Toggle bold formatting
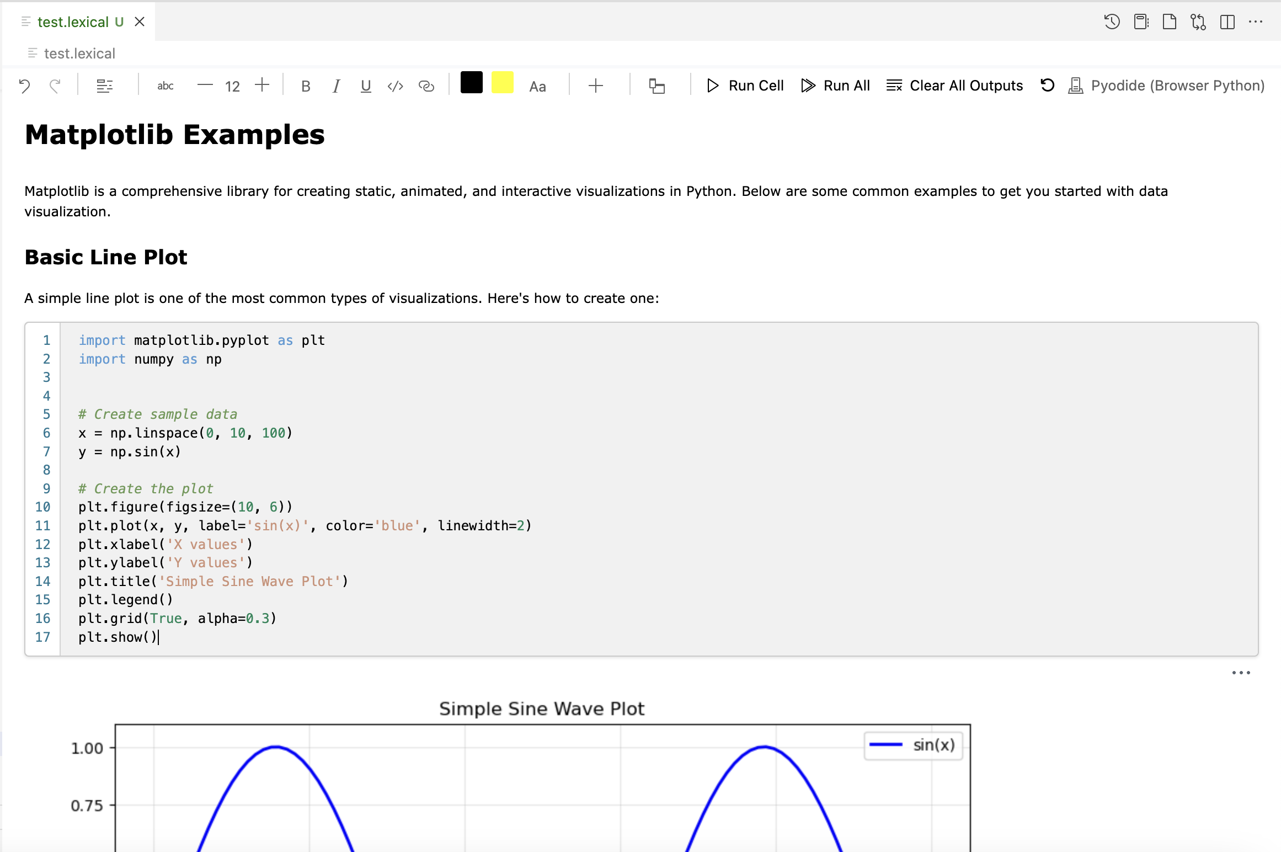This screenshot has height=852, width=1281. coord(306,86)
